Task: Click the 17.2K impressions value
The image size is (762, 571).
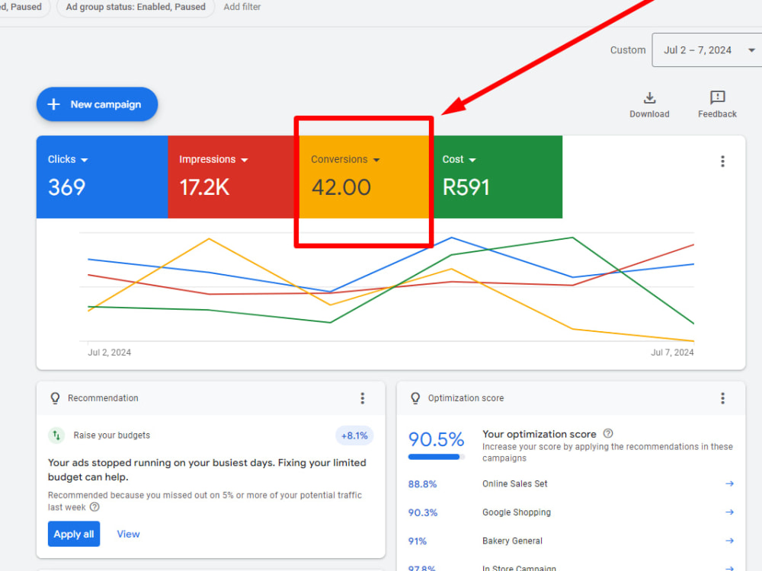Action: click(204, 187)
